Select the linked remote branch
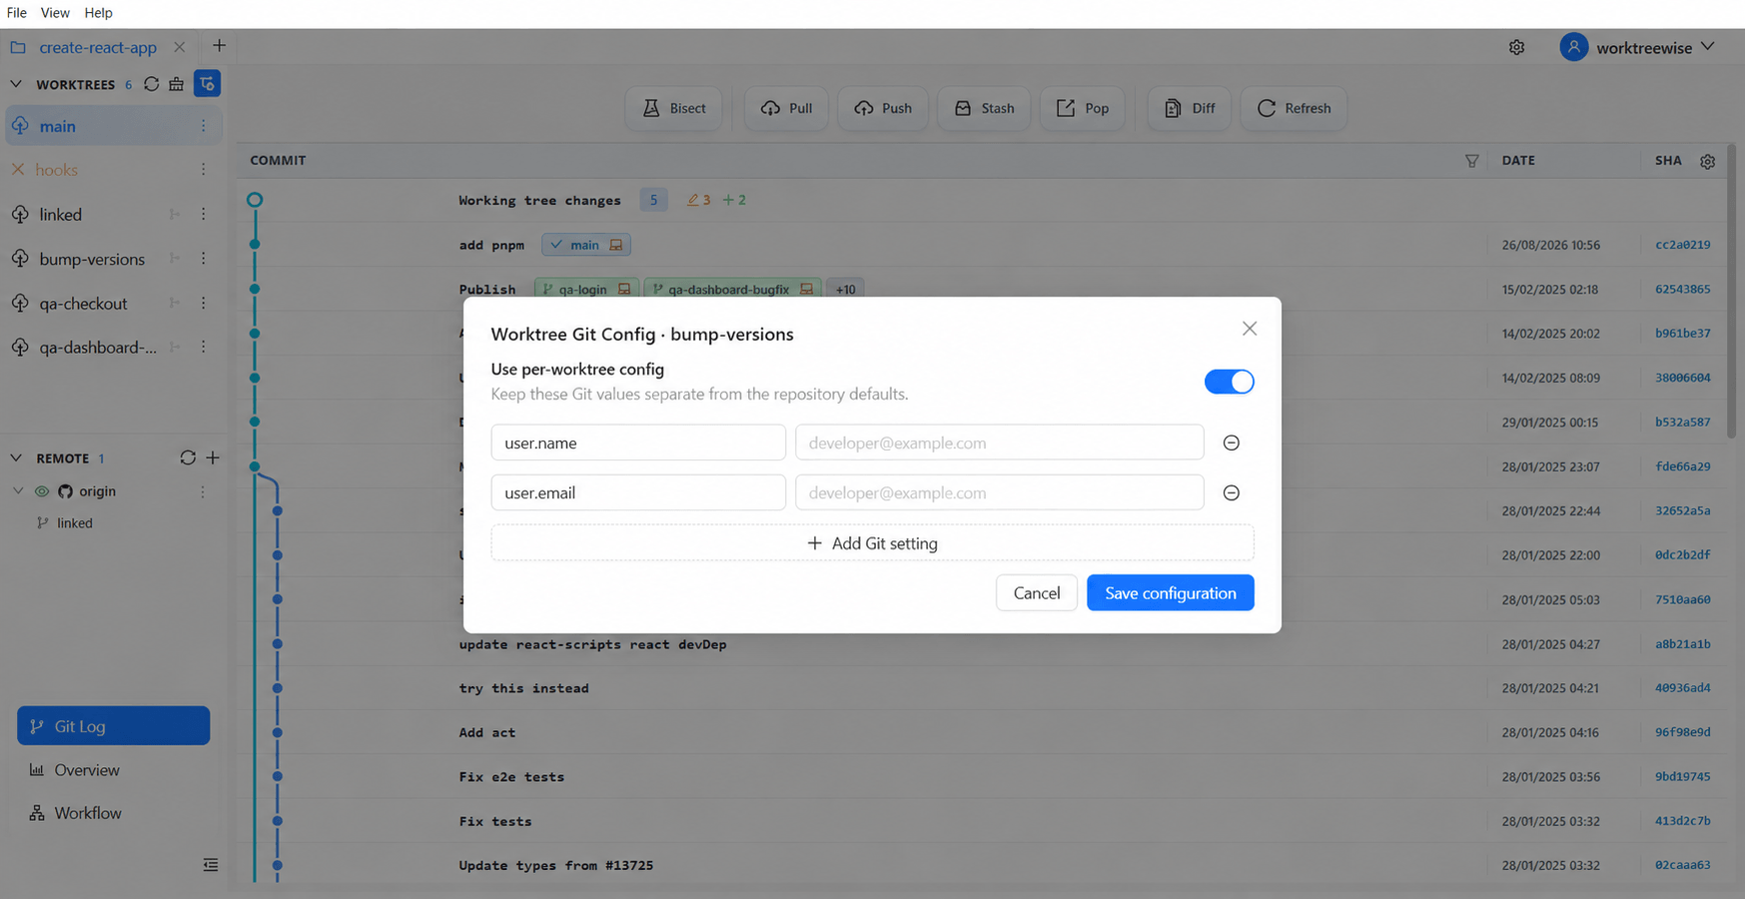 pyautogui.click(x=74, y=522)
